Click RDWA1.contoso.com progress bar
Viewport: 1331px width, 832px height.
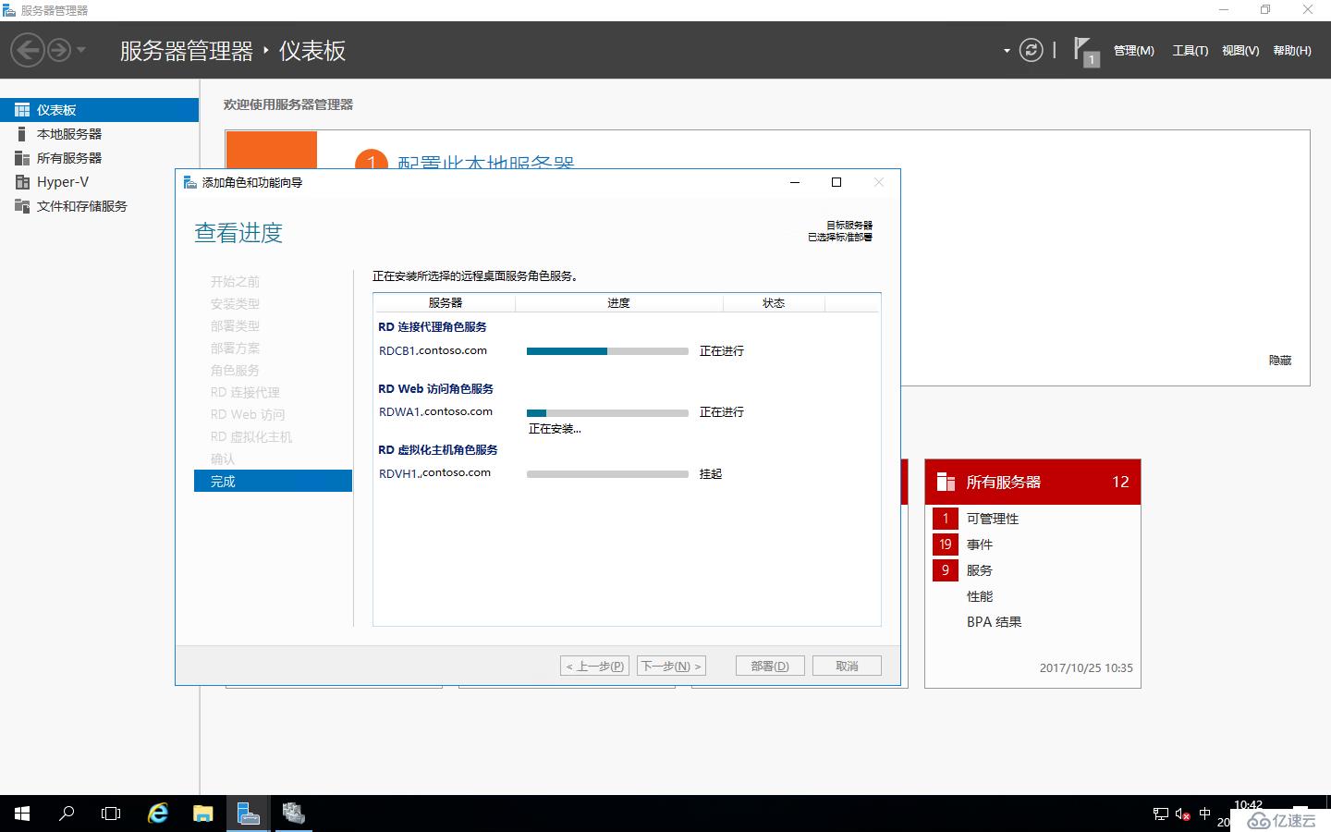click(607, 412)
